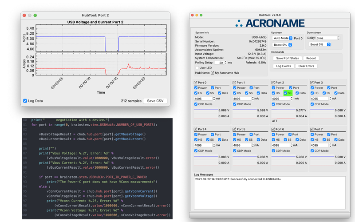Viewport: 355px width, 222px height.
Task: Adjust Port 7 current limit stepper
Action: (x=330, y=146)
